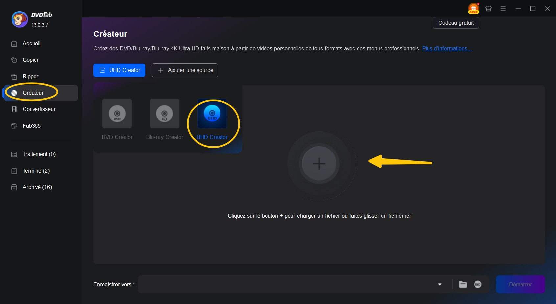Open the Accueil home section
The width and height of the screenshot is (556, 304).
[32, 43]
